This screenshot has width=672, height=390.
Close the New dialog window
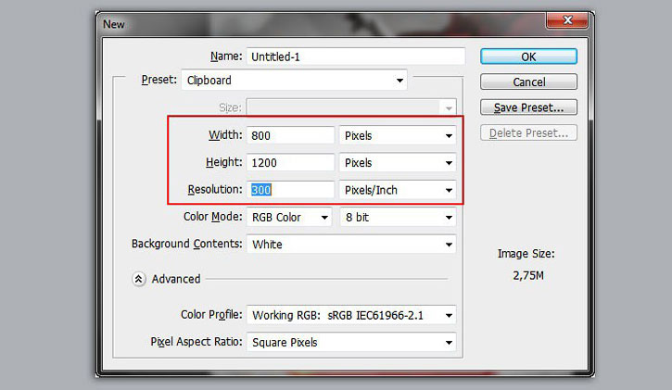pyautogui.click(x=567, y=20)
